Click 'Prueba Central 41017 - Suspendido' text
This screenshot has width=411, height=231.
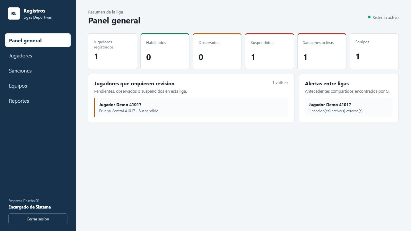point(129,111)
